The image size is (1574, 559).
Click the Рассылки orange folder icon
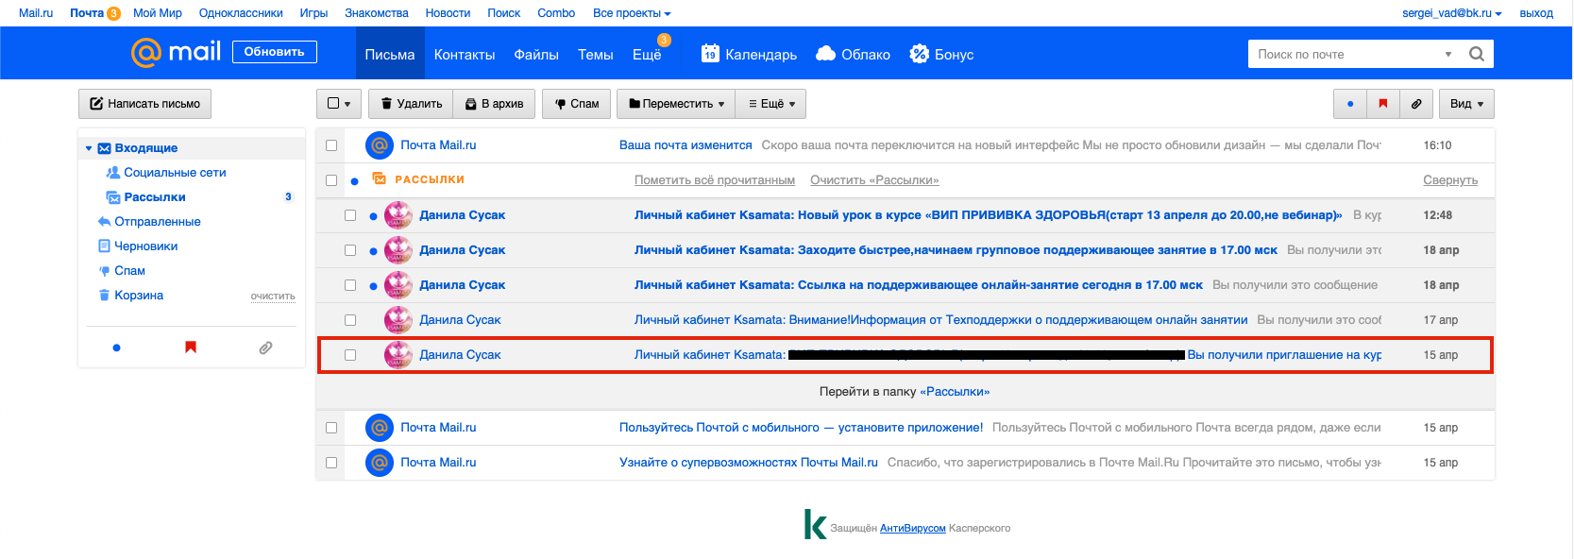[379, 179]
